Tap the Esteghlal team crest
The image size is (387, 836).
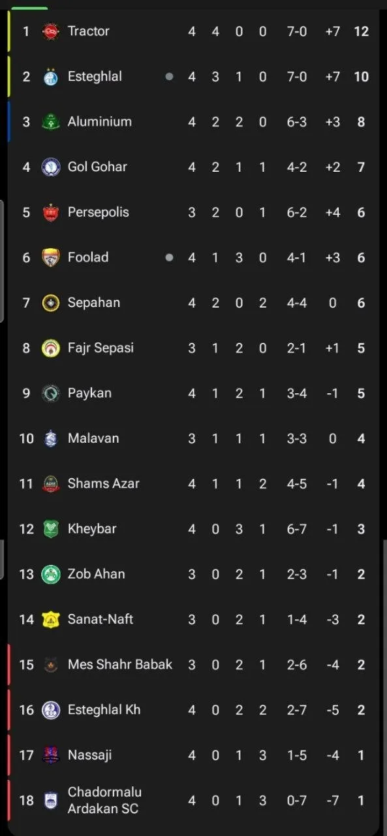click(51, 76)
